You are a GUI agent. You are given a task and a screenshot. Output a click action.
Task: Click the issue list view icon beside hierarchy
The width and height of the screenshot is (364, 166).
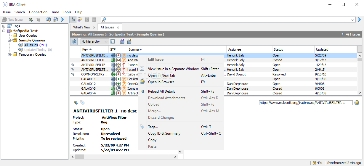coord(113,41)
